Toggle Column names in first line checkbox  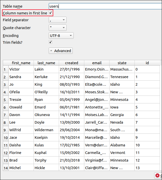coord(50,13)
